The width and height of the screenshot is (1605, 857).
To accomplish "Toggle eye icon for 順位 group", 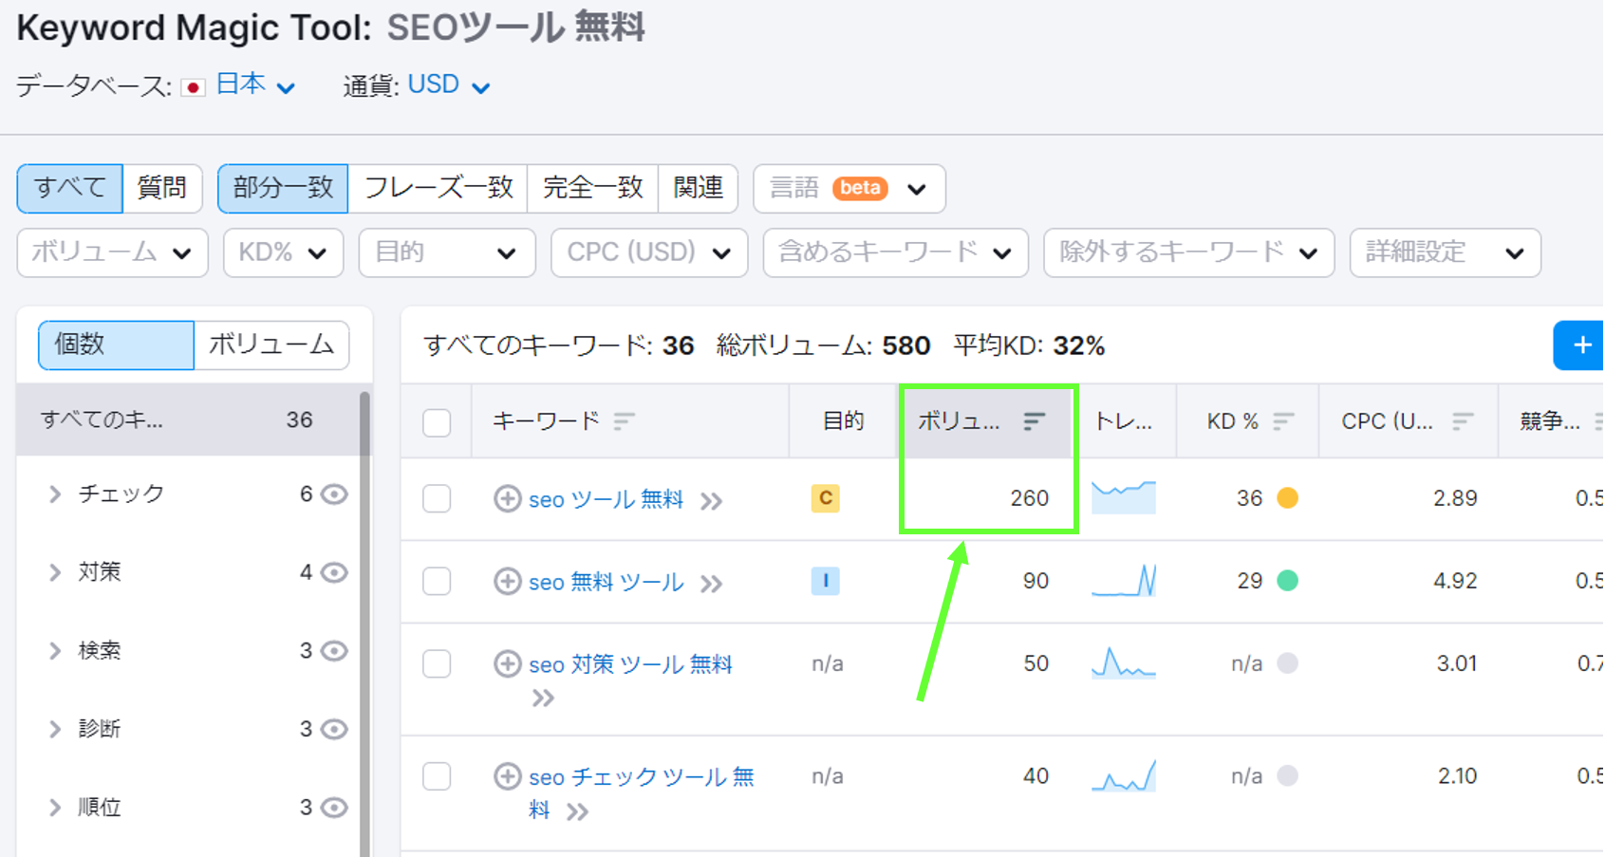I will [334, 808].
